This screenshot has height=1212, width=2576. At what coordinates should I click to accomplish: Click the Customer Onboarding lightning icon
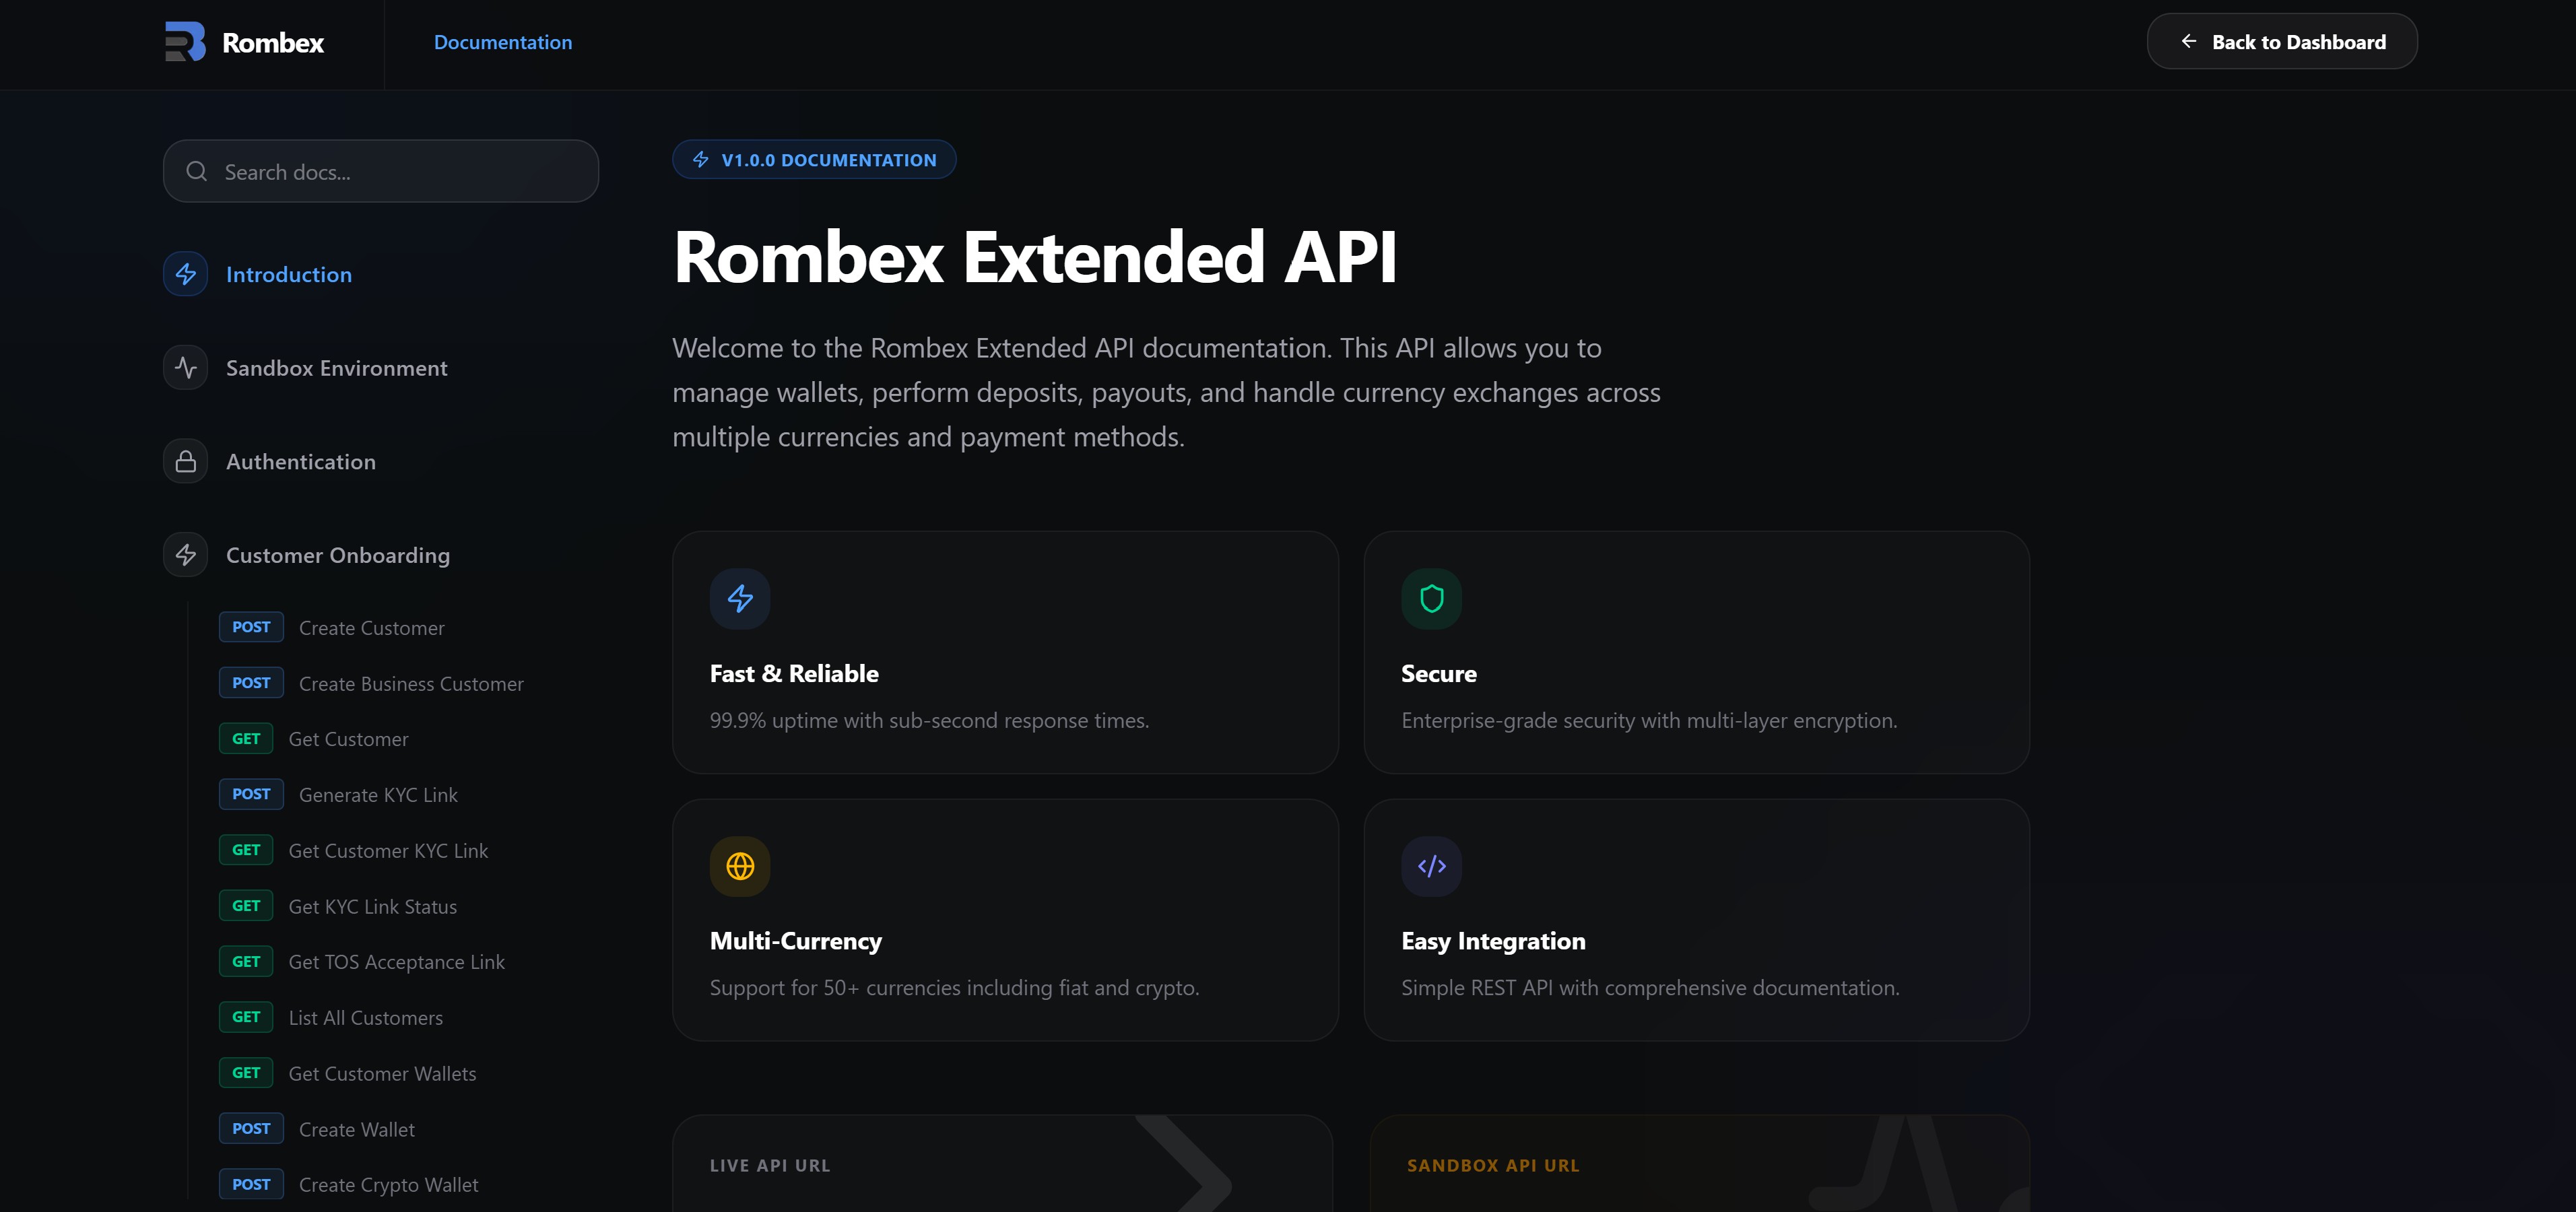pyautogui.click(x=186, y=555)
